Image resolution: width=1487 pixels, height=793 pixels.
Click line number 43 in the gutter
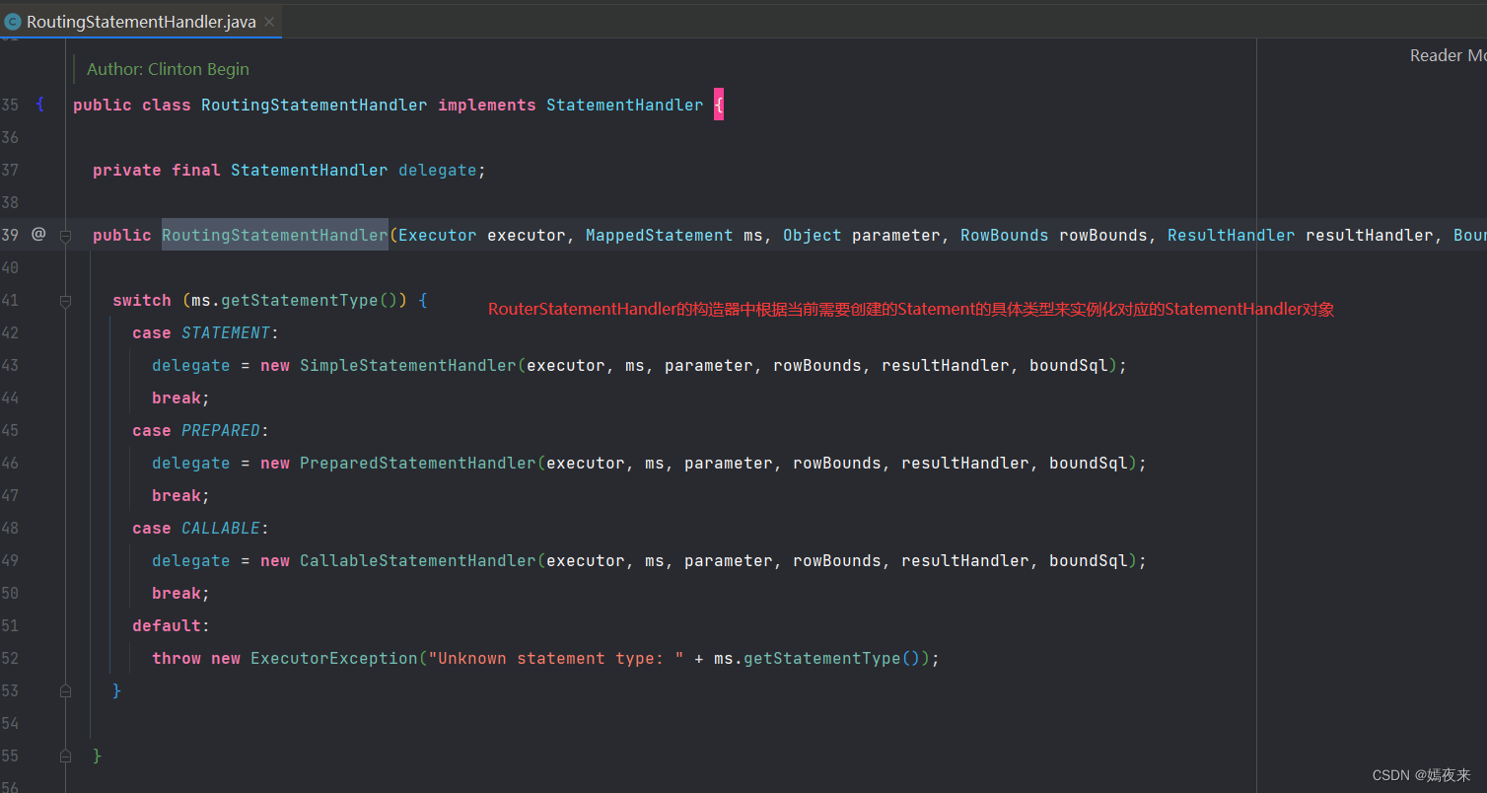[10, 365]
